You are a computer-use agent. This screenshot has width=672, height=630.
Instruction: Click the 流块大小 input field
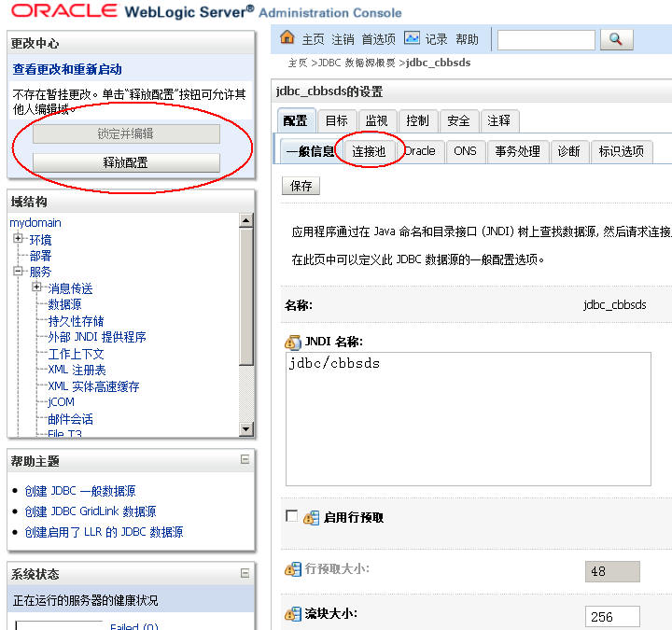click(612, 617)
